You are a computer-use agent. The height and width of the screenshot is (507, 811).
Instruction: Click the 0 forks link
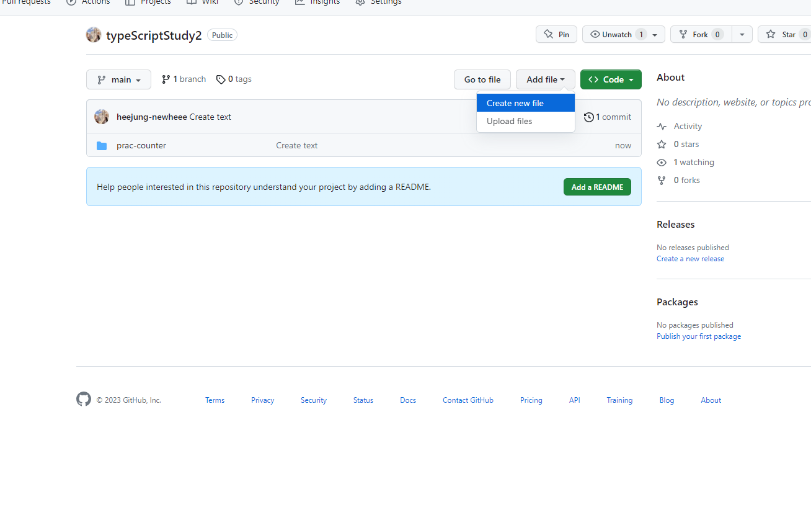[x=687, y=180]
